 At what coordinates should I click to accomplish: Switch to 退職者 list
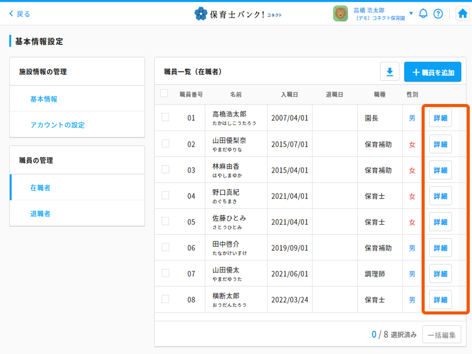pos(40,214)
